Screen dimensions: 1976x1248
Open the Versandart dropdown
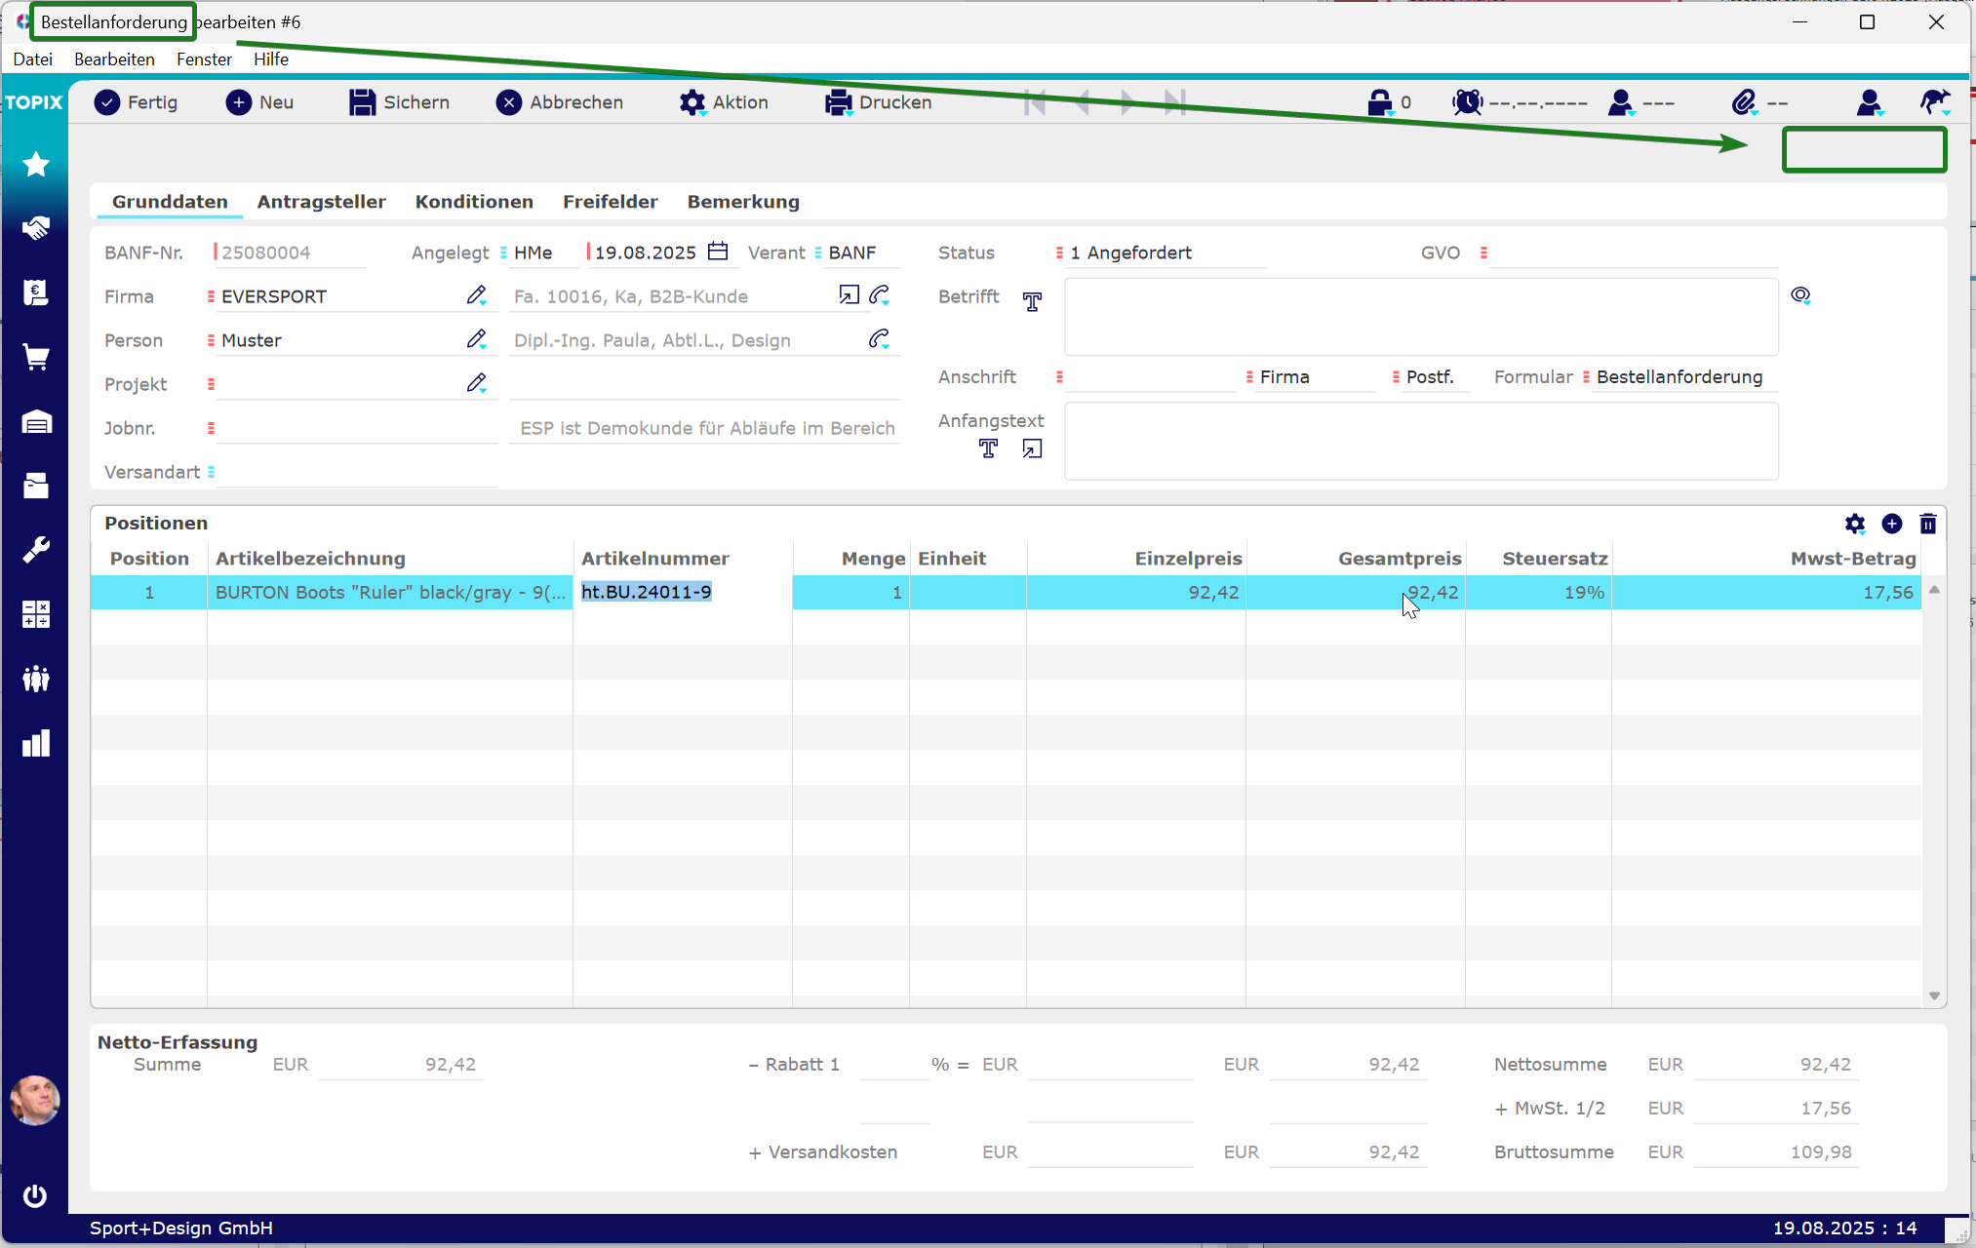[353, 472]
